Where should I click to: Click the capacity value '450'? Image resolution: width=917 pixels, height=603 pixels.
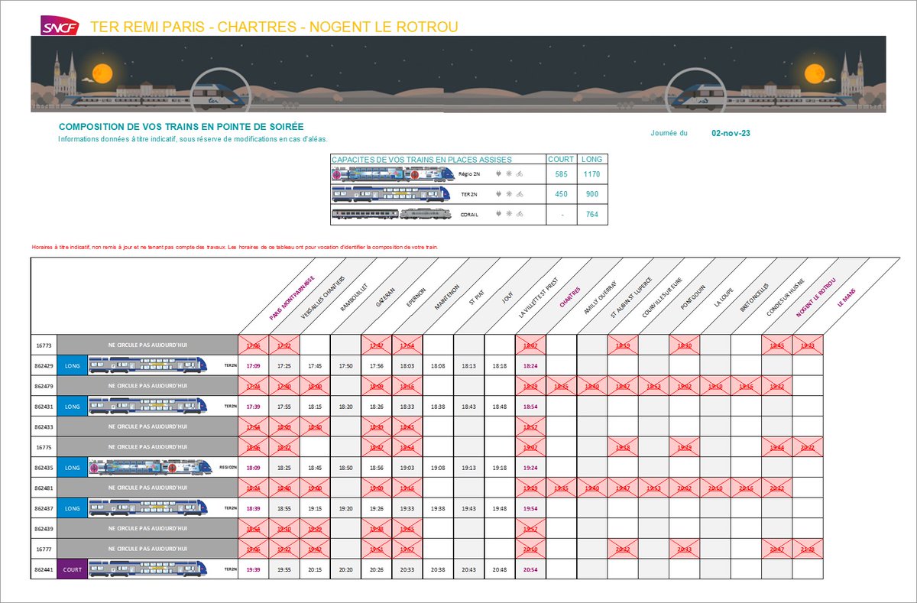[561, 194]
